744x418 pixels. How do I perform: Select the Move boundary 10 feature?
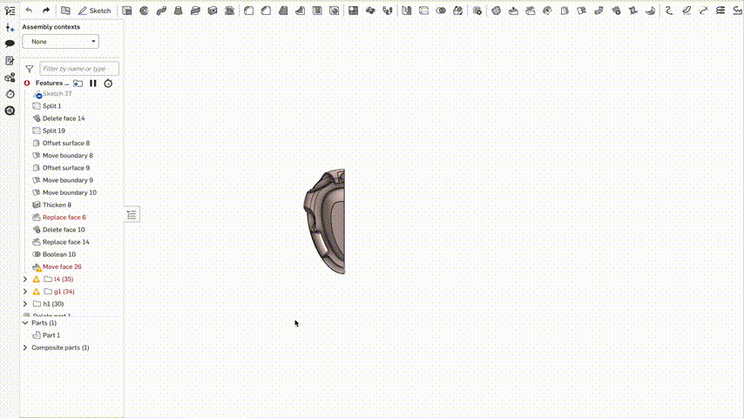(70, 192)
